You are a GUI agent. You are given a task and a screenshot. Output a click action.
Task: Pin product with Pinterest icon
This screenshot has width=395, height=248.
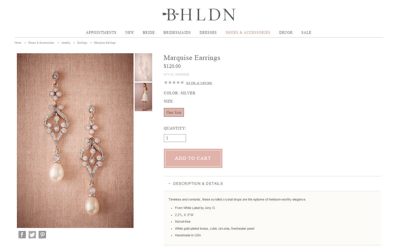[42, 234]
